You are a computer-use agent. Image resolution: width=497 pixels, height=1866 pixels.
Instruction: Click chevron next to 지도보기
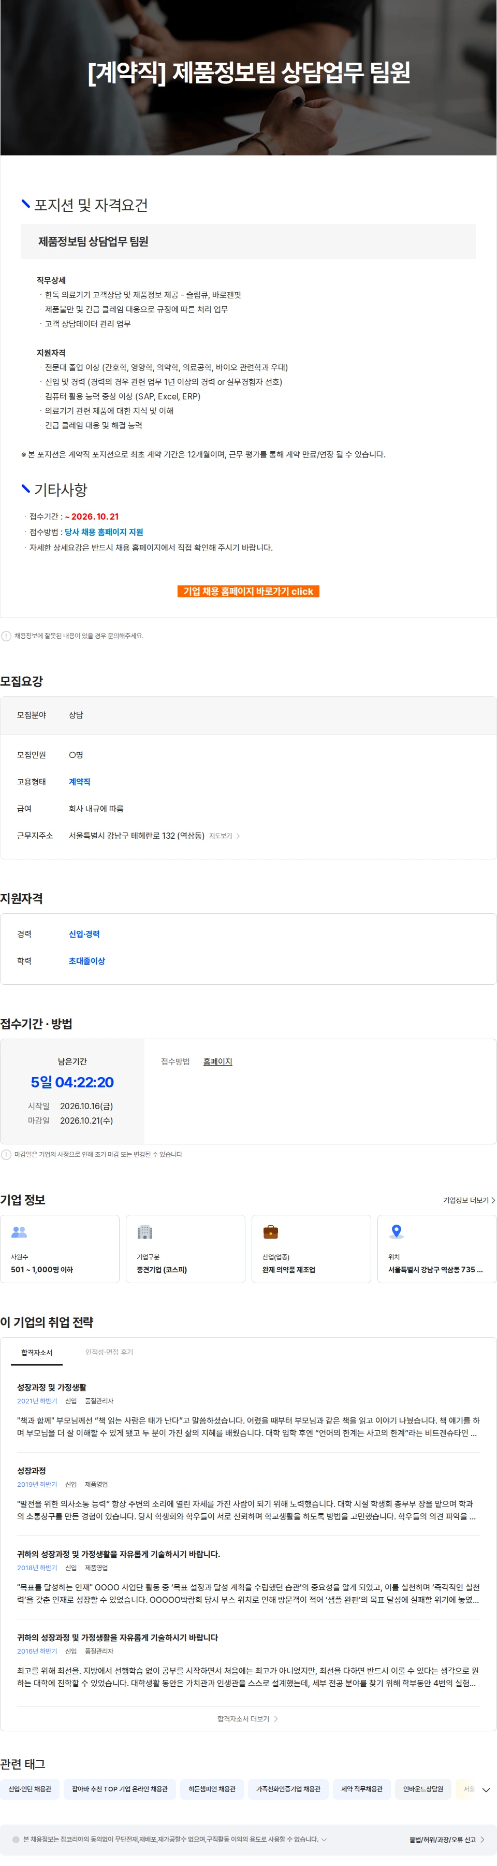238,836
